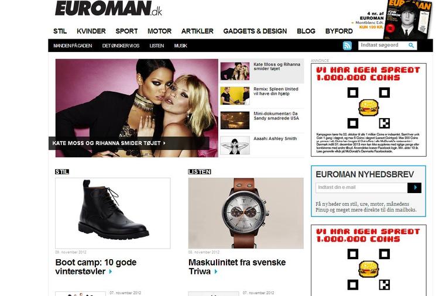Focus the newsletter e-mail input field
Image resolution: width=439 pixels, height=296 pixels.
tap(362, 188)
